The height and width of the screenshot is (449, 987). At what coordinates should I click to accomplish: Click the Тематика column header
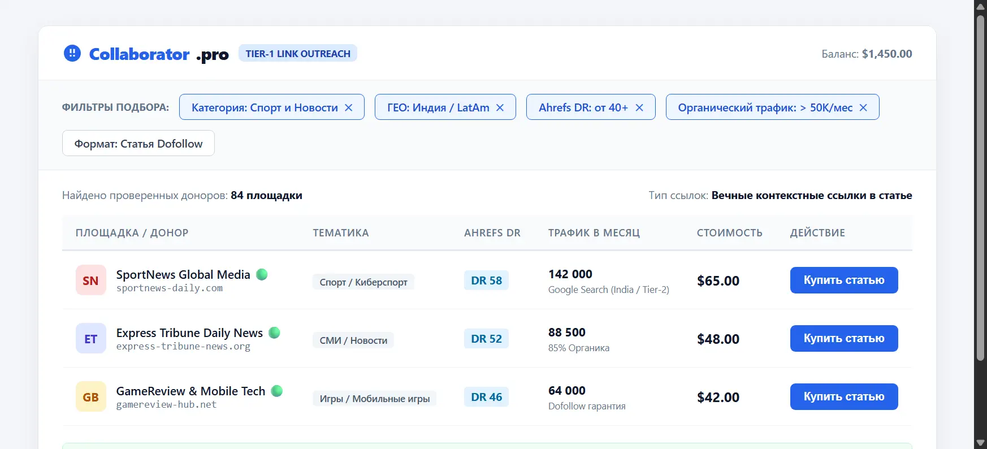click(x=341, y=232)
